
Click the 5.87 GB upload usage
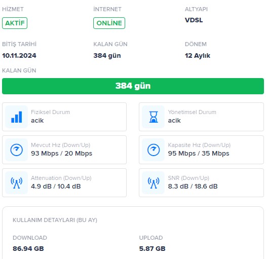pyautogui.click(x=152, y=249)
